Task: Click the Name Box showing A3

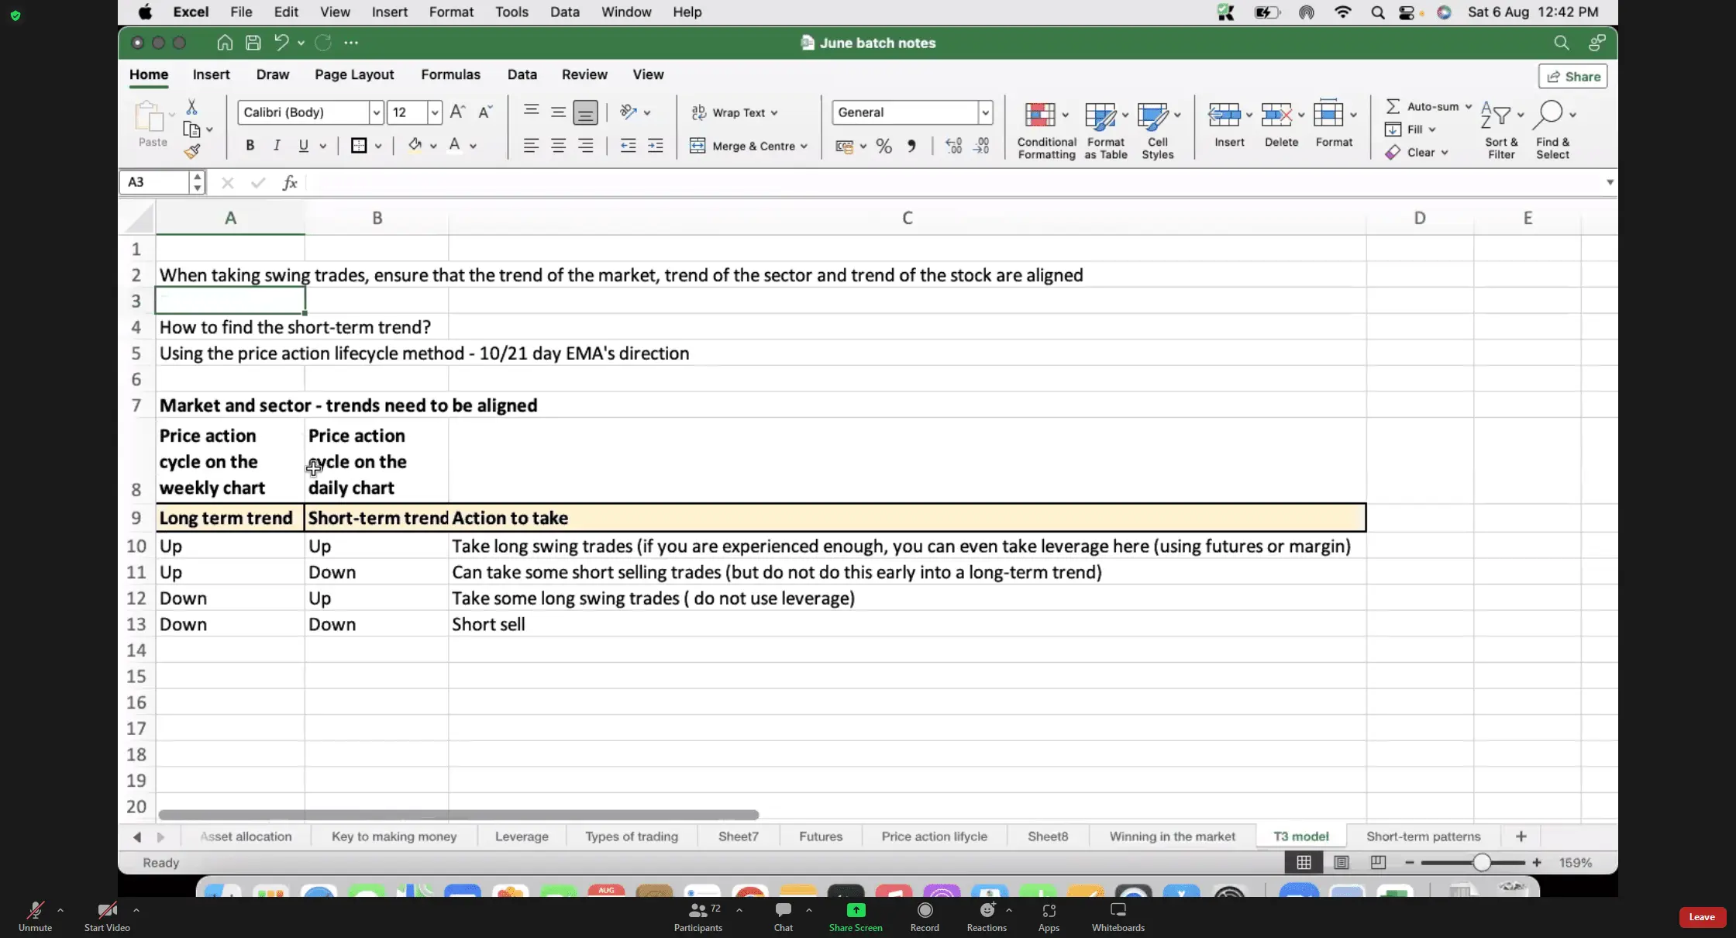Action: click(155, 182)
